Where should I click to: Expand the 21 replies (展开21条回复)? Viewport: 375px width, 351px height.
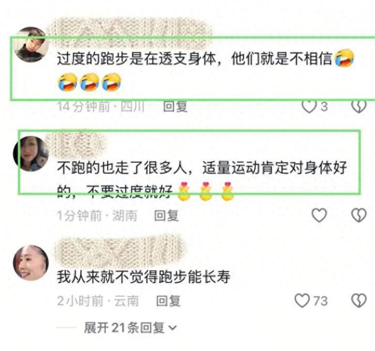[130, 328]
